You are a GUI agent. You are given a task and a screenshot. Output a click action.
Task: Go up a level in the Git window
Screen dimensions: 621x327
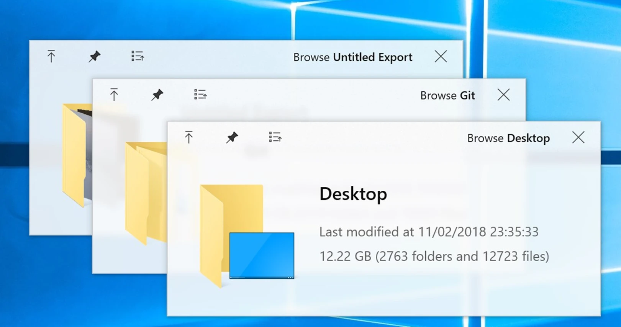click(x=114, y=95)
